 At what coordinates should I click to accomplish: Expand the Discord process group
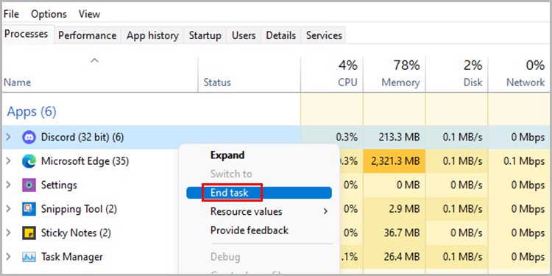8,137
